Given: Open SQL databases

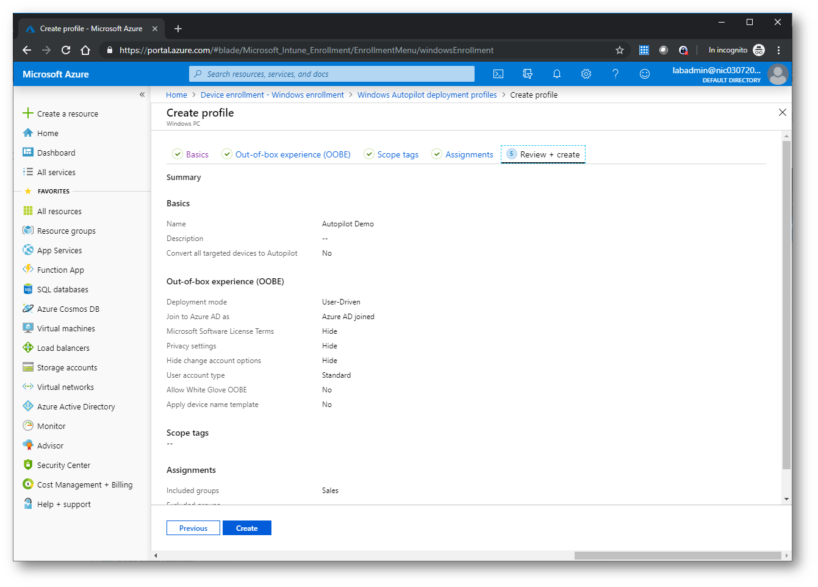Looking at the screenshot, I should [x=62, y=289].
